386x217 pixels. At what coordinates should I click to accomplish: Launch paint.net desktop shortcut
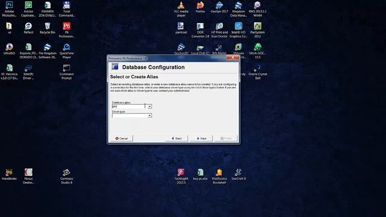181,28
